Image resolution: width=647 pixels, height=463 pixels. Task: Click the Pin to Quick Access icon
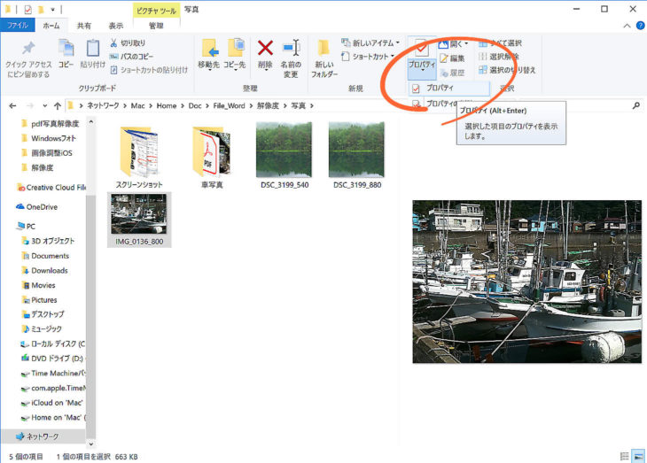click(x=27, y=49)
